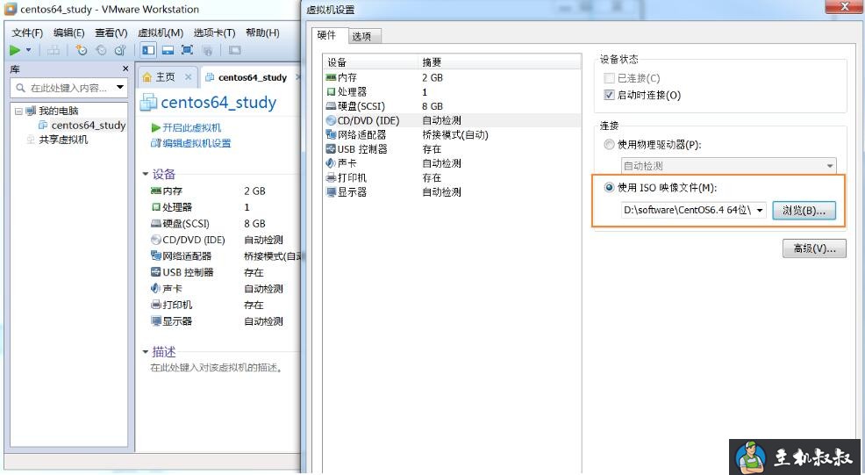This screenshot has width=865, height=475.
Task: Click the VM description text area
Action: pyautogui.click(x=217, y=367)
